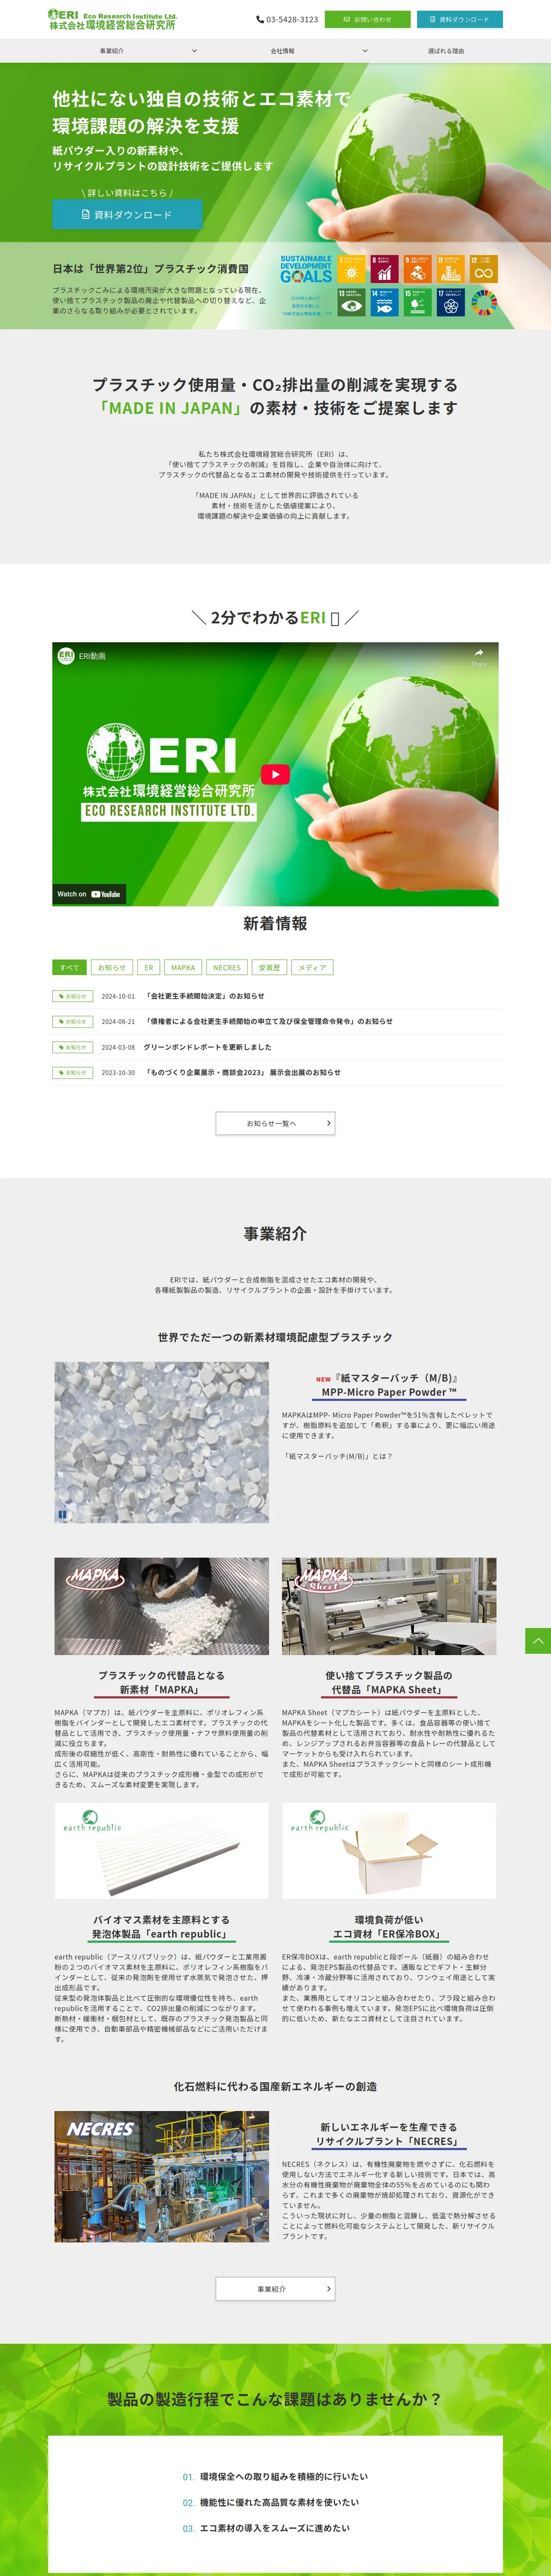Screen dimensions: 551x2576
Task: Expand chevron next to 会社情報 menu
Action: pos(365,51)
